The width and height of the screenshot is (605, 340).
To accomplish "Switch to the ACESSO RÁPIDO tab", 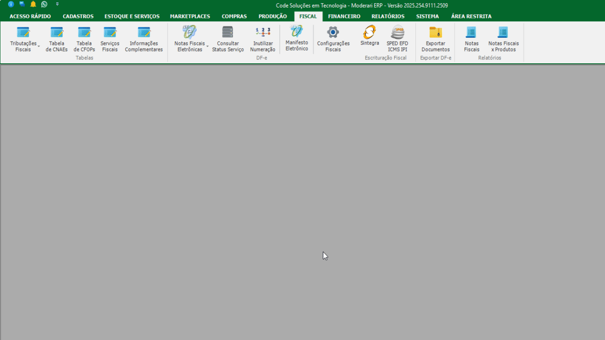I will coord(30,17).
